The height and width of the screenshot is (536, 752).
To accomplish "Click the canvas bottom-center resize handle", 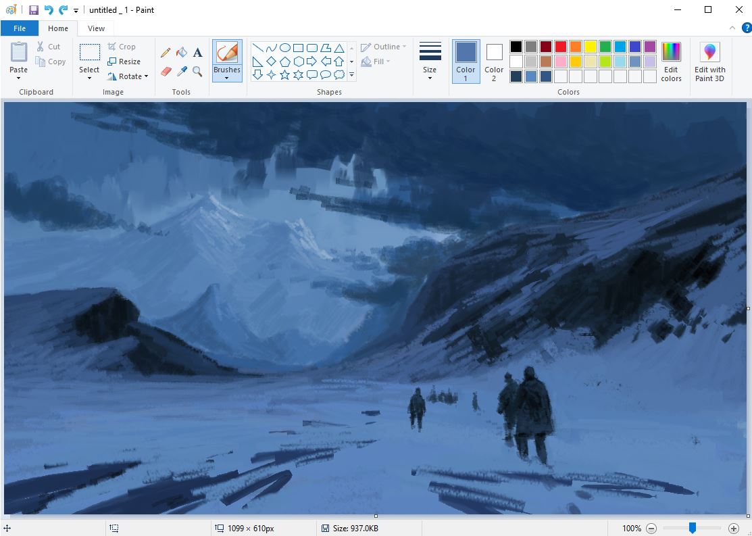I will (x=376, y=516).
